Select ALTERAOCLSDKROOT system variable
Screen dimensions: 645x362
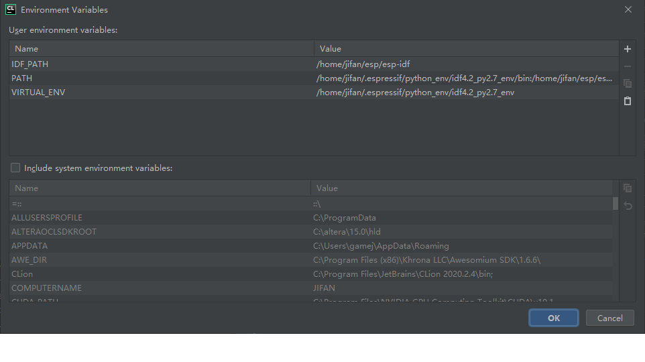[54, 231]
